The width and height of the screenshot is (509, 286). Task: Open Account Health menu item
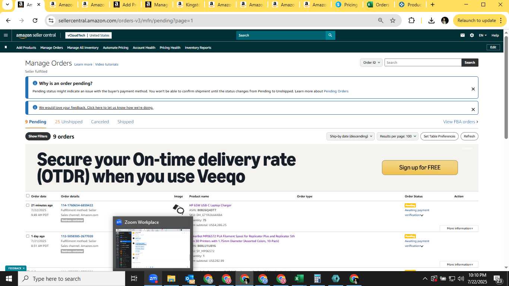[144, 48]
